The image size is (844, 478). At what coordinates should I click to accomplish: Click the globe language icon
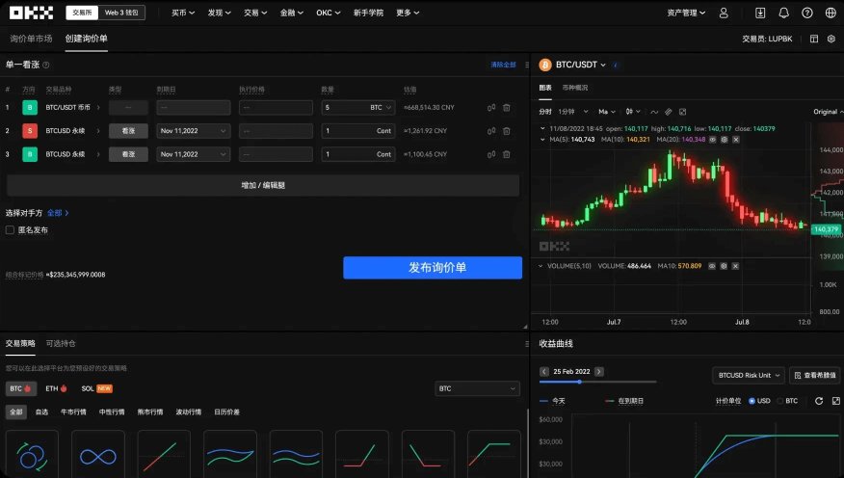[831, 13]
